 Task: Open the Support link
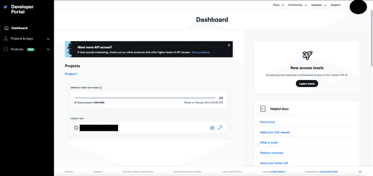pyautogui.click(x=335, y=5)
